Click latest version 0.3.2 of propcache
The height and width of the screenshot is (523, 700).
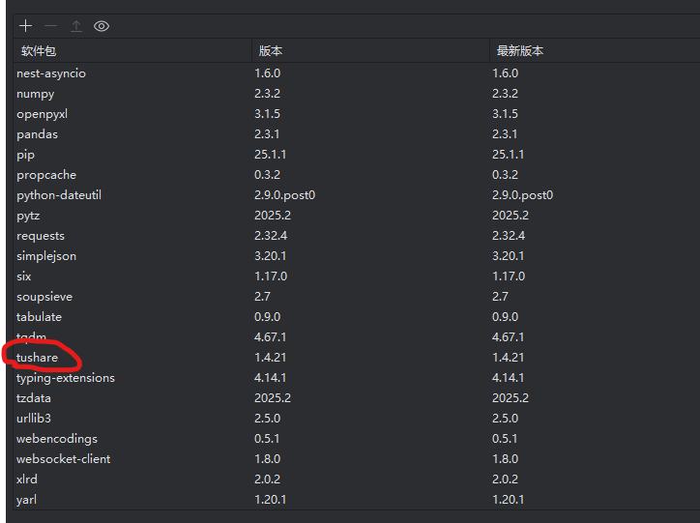[x=506, y=175]
